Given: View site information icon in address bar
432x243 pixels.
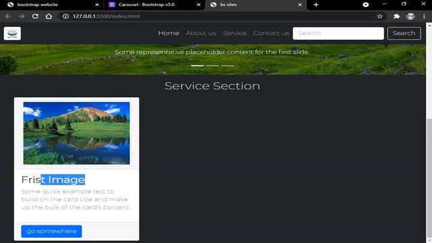Looking at the screenshot, I should pos(65,16).
